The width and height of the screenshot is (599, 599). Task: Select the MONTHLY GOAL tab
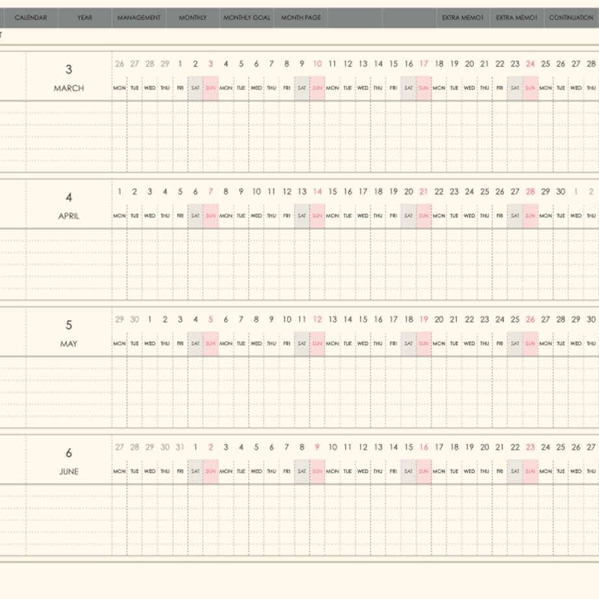(x=246, y=18)
